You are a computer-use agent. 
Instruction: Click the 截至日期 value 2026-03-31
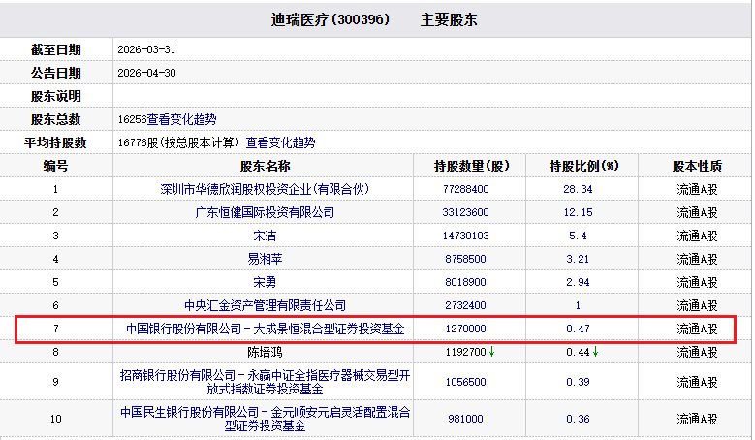click(146, 49)
